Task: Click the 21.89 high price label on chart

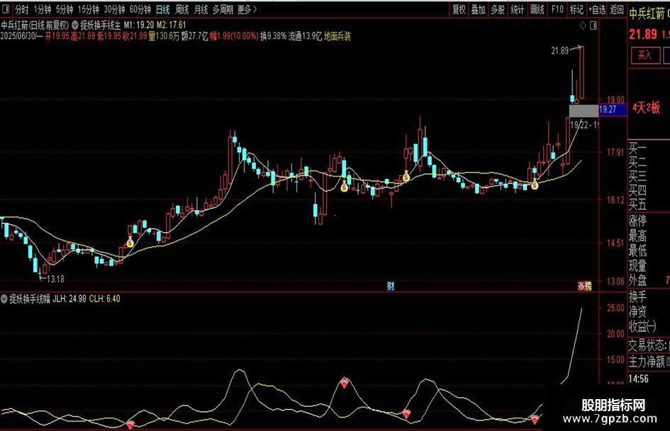Action: tap(560, 51)
